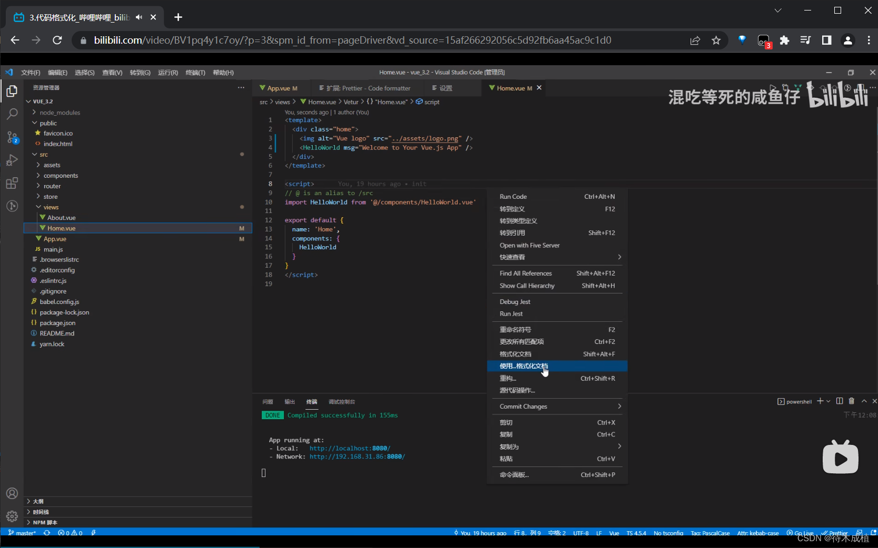Click the Vue language mode in status bar
Viewport: 878px width, 548px height.
614,533
